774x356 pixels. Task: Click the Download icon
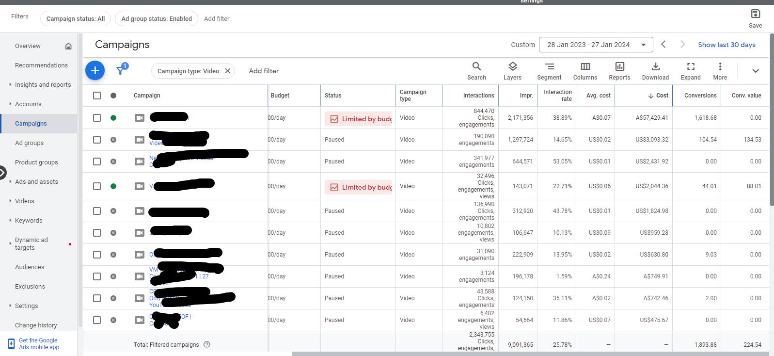point(655,71)
